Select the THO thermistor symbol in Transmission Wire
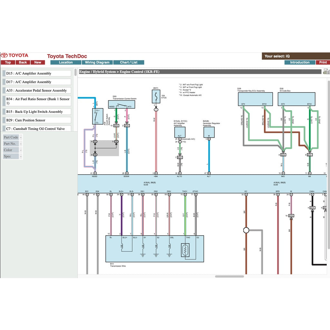Image resolution: width=330 pixels, height=330 pixels. coord(185,250)
